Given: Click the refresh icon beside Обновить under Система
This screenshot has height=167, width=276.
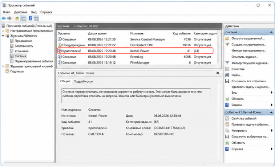Looking at the screenshot, I should [x=227, y=99].
